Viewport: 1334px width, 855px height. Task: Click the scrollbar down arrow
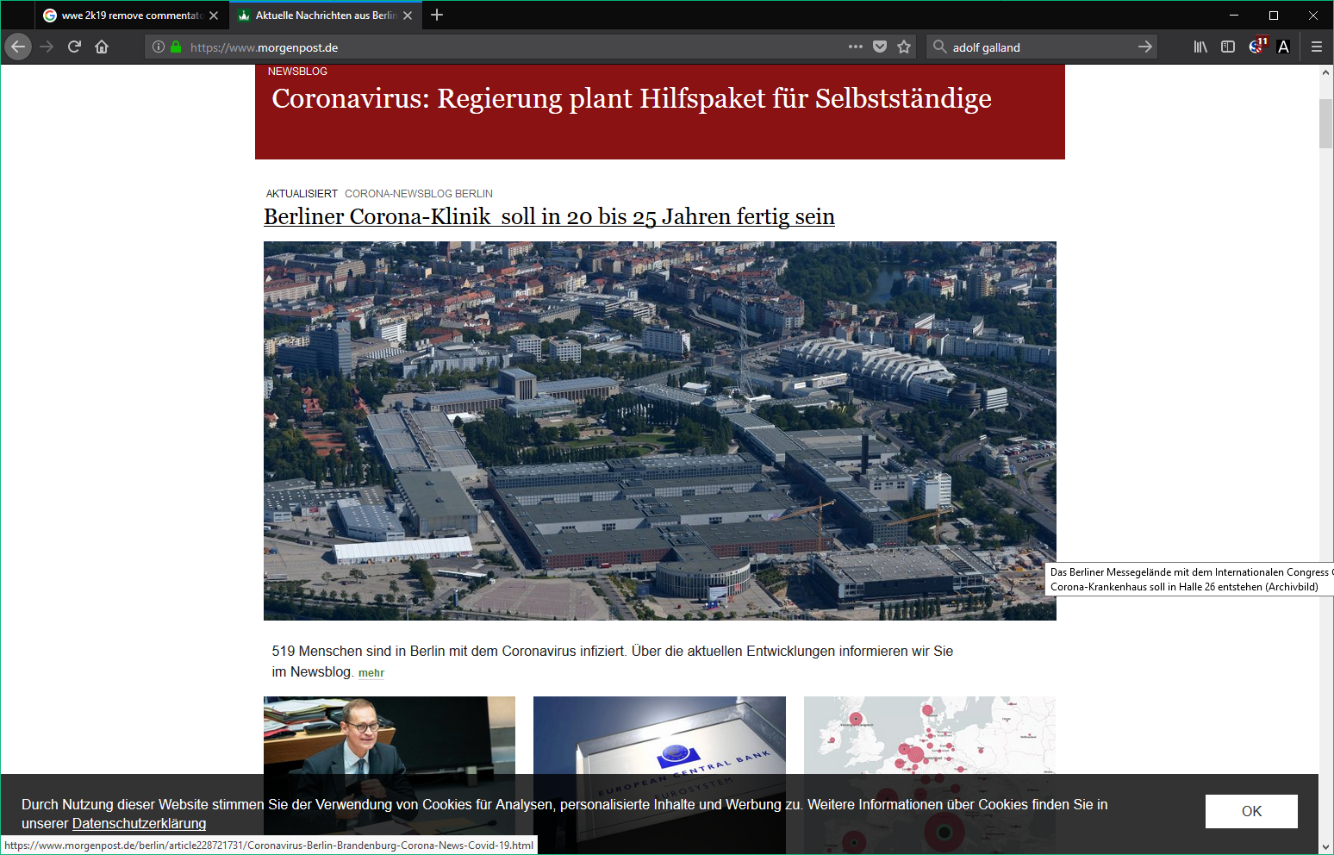point(1325,847)
